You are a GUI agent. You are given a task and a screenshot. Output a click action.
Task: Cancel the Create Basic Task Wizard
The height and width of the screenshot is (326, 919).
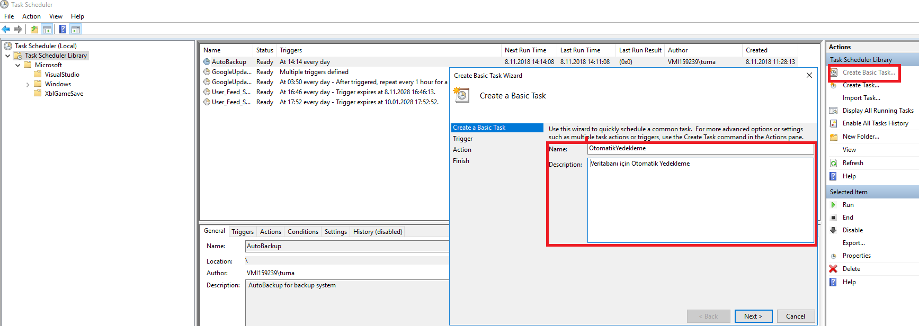pos(795,316)
